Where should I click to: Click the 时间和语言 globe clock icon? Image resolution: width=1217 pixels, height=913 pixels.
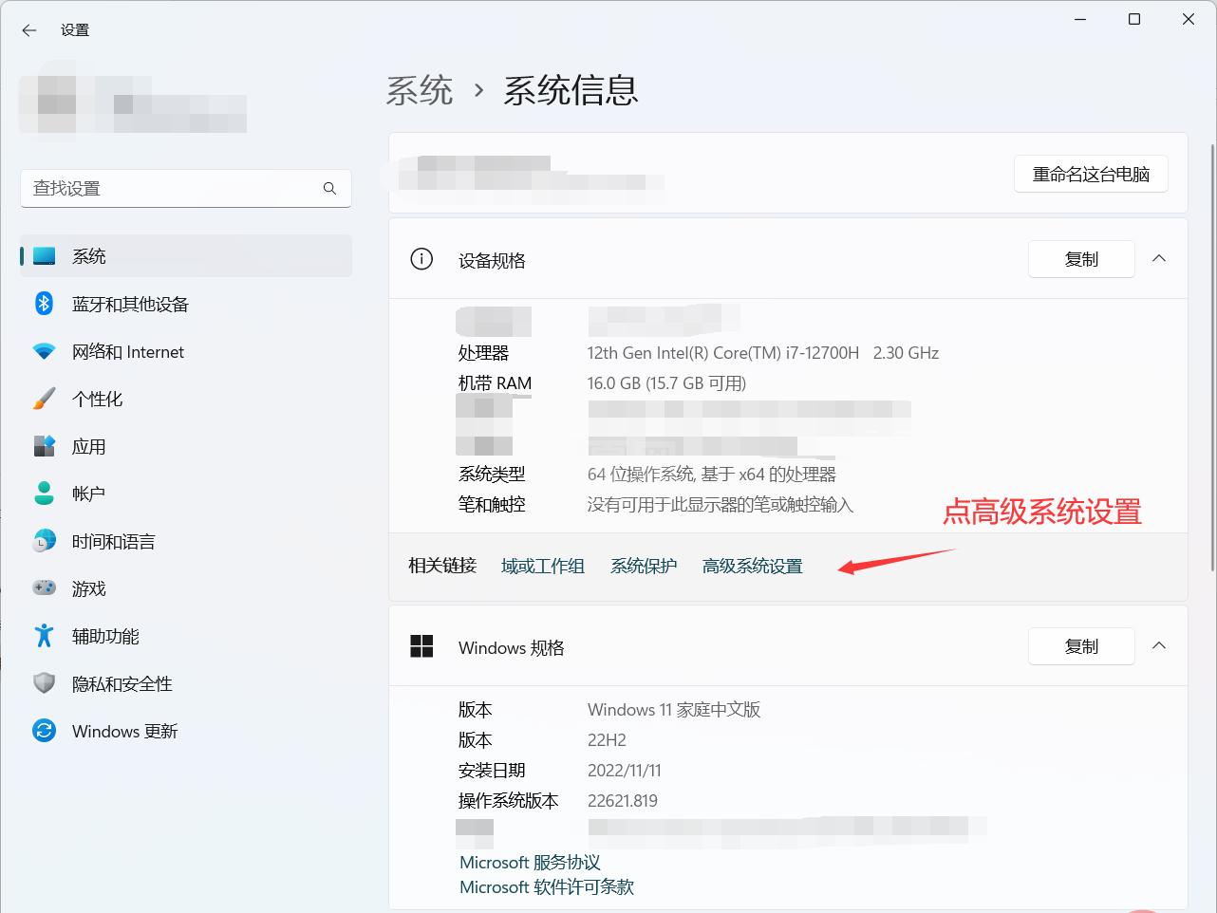(x=45, y=541)
